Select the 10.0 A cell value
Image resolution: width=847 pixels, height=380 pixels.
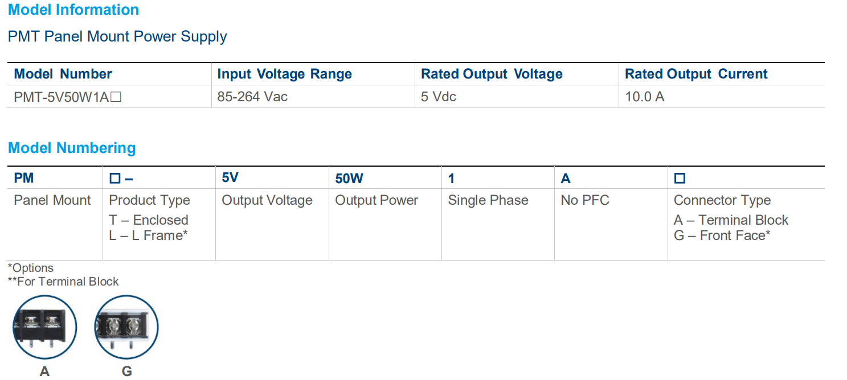coord(644,97)
